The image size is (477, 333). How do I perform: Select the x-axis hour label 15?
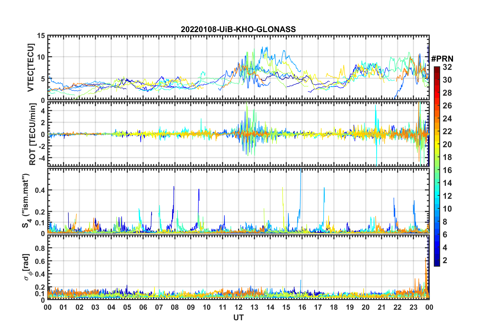286,307
